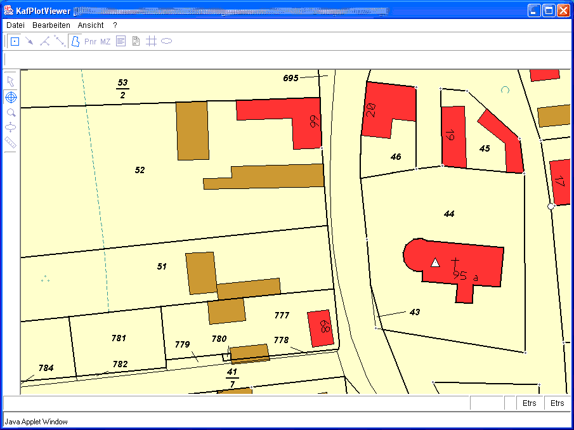Open the Datei menu
The image size is (574, 430).
[15, 25]
